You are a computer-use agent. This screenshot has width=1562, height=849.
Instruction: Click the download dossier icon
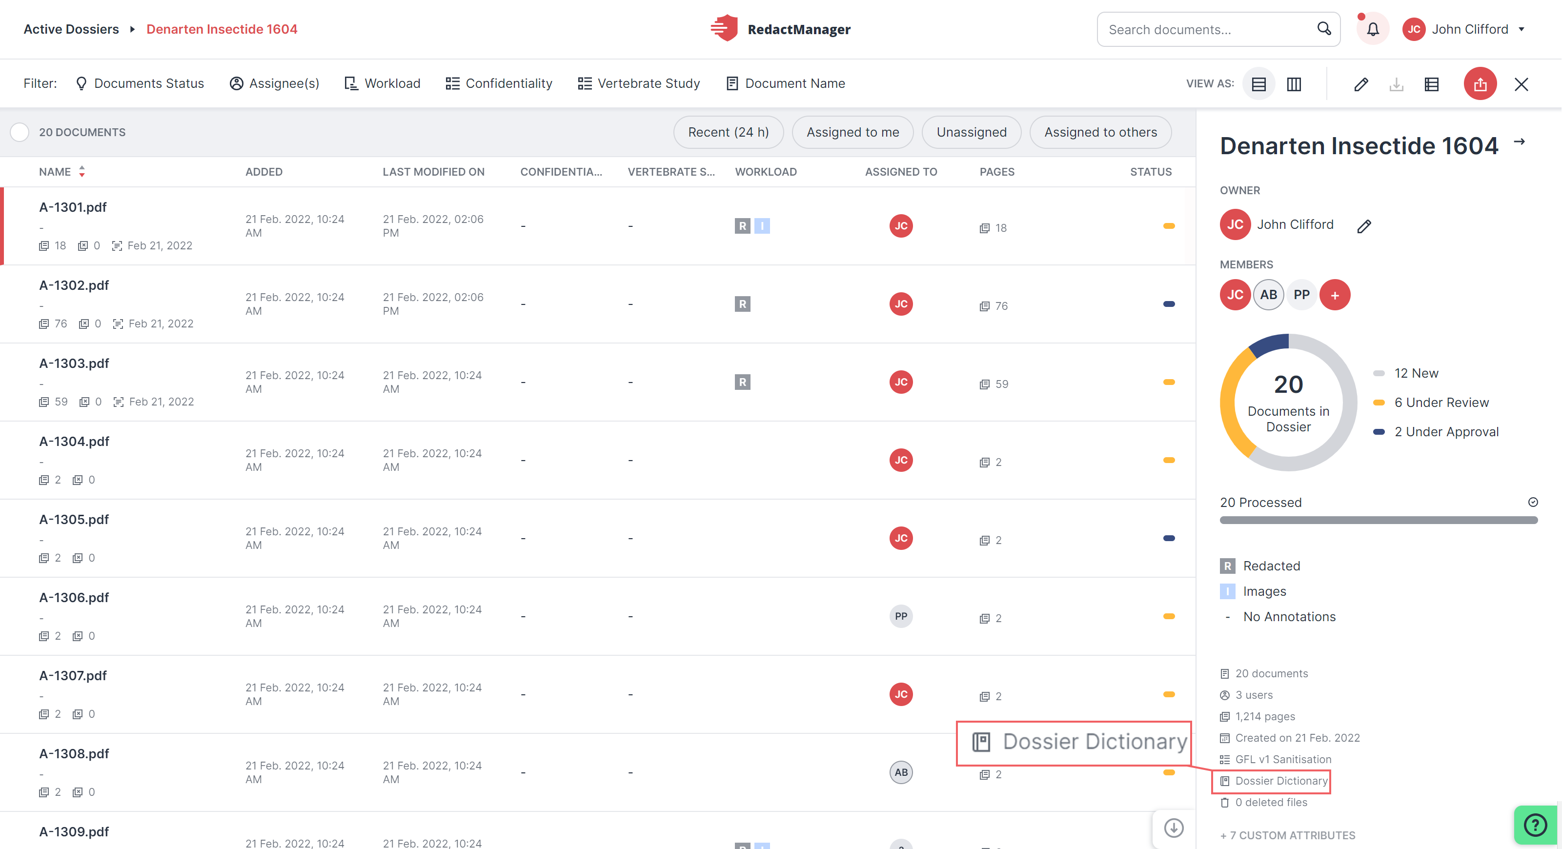coord(1396,84)
